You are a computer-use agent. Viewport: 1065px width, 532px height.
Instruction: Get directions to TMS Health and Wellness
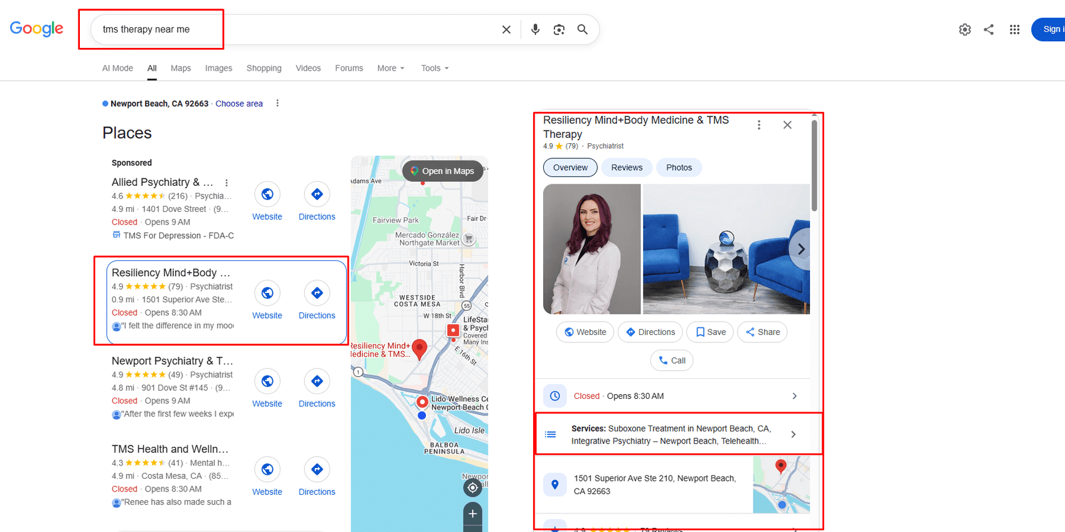(317, 469)
